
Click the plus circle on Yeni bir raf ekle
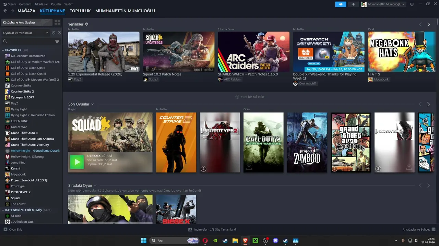pos(237,97)
